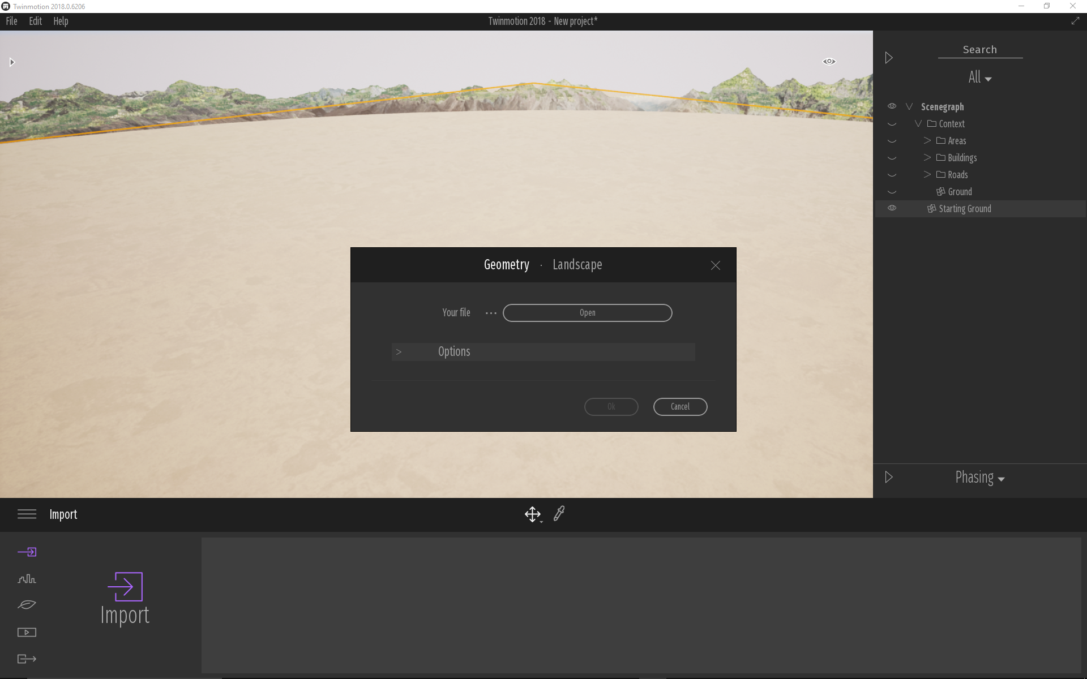Screen dimensions: 1087x679
Task: Collapse the Scenegraph panel arrow
Action: 889,58
